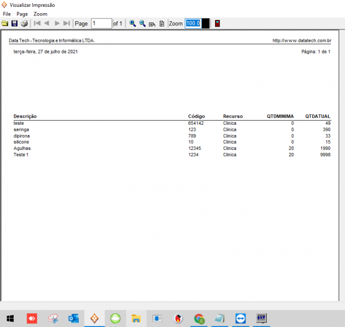Screen dimensions: 345x327
Task: Open the Windows Start menu
Action: coord(10,318)
